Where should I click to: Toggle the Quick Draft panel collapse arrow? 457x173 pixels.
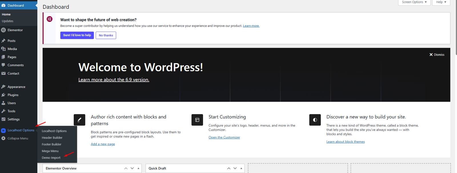click(x=241, y=168)
